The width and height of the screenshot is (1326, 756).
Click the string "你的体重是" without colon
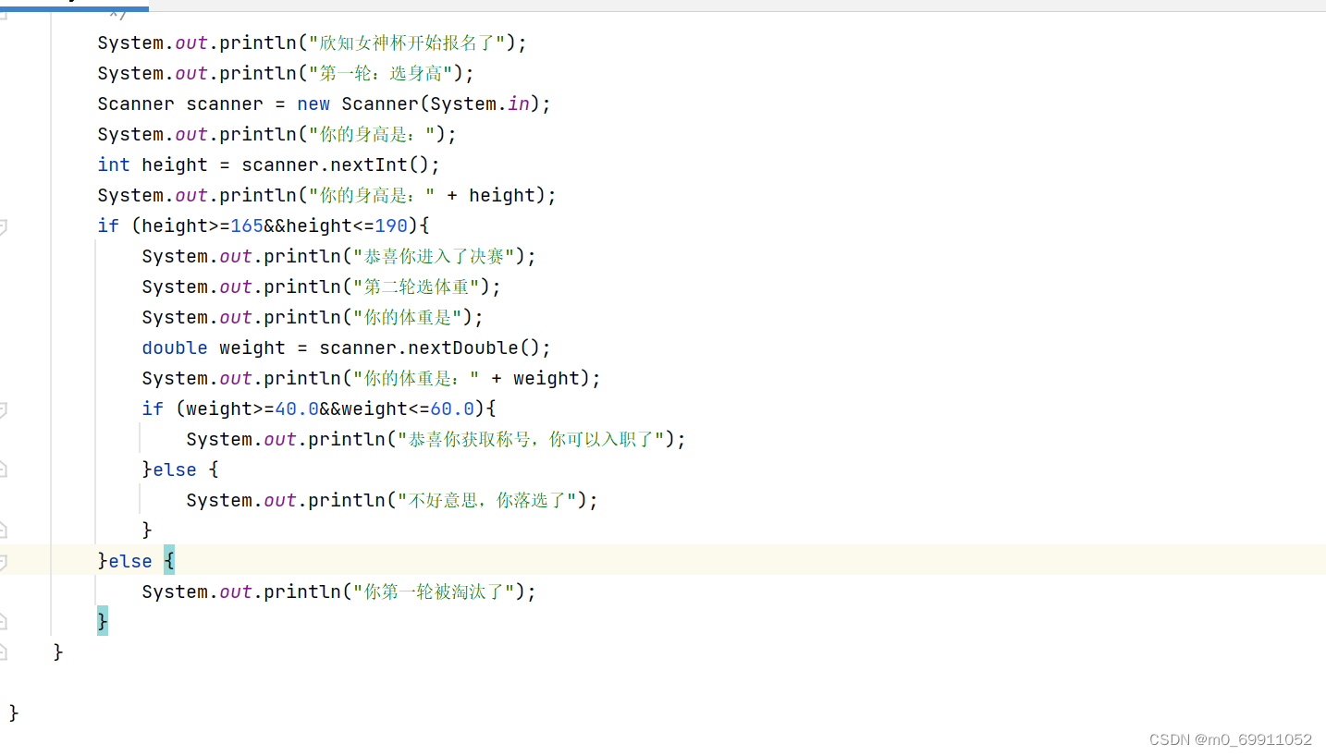pos(408,317)
